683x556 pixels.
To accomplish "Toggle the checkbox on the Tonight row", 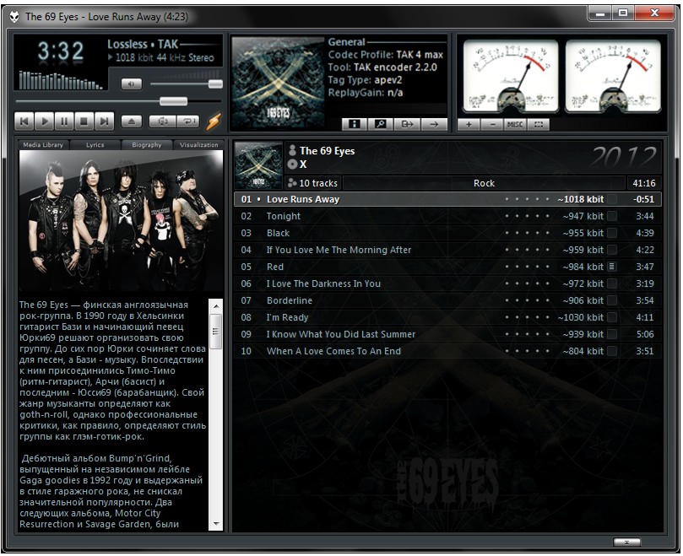I will [612, 216].
